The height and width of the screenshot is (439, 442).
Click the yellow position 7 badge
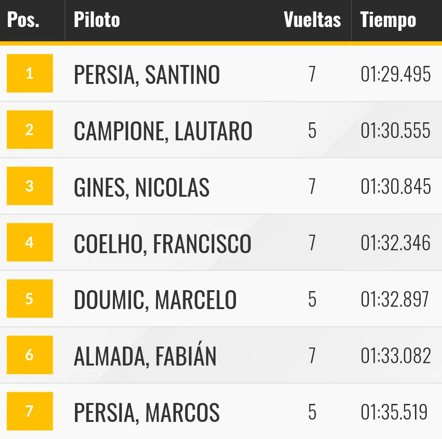pyautogui.click(x=29, y=411)
